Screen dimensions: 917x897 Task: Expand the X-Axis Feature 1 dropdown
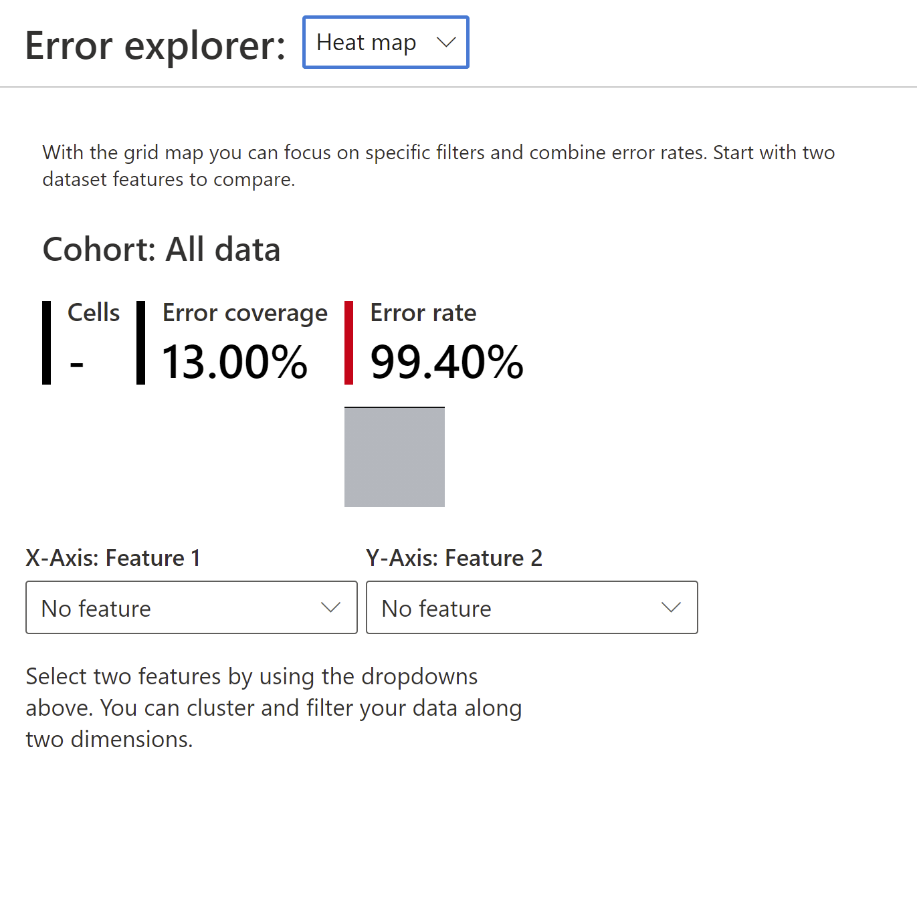191,607
